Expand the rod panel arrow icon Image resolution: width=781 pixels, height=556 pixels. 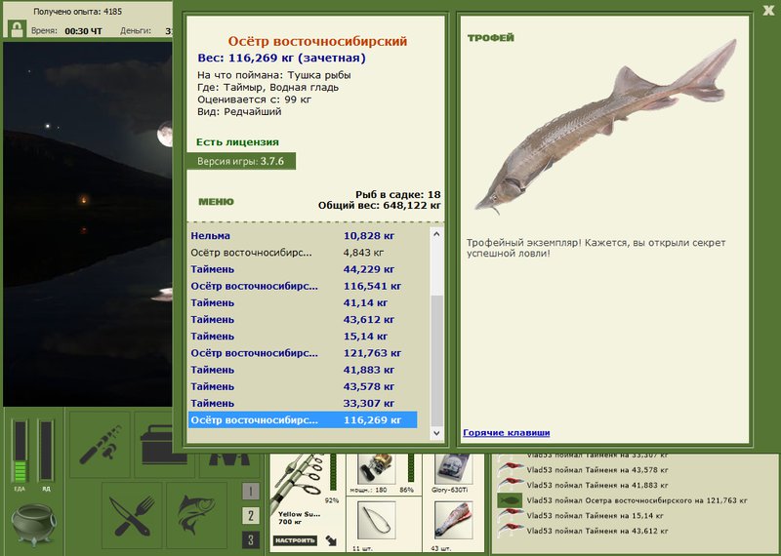point(331,540)
